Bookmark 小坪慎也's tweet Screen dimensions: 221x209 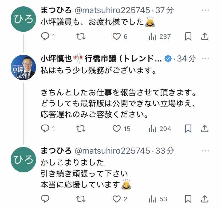coord(188,129)
